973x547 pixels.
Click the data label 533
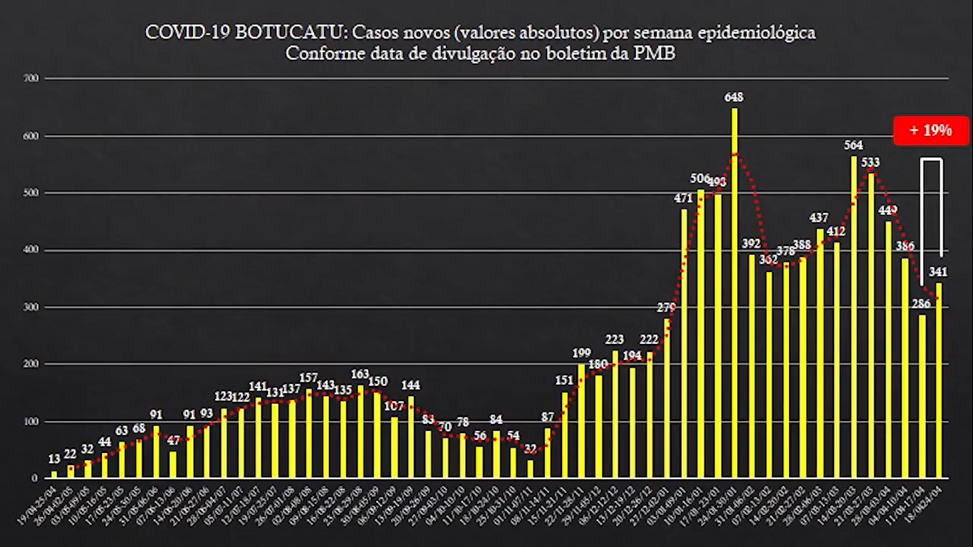point(870,162)
